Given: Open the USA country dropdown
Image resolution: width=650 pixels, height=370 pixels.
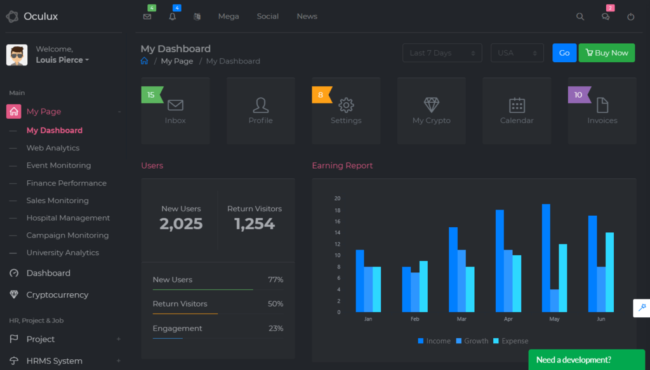Looking at the screenshot, I should pos(517,53).
